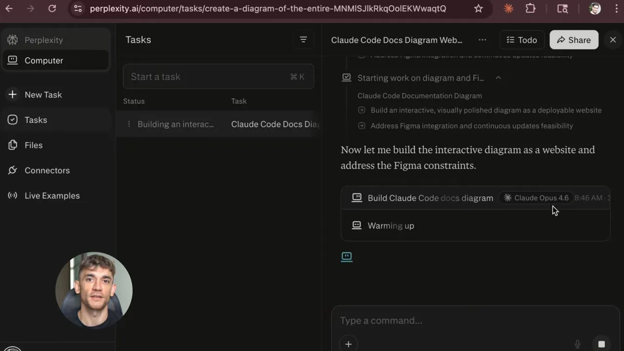Click the Claude Opus 4.6 model badge
Image resolution: width=624 pixels, height=351 pixels.
536,198
